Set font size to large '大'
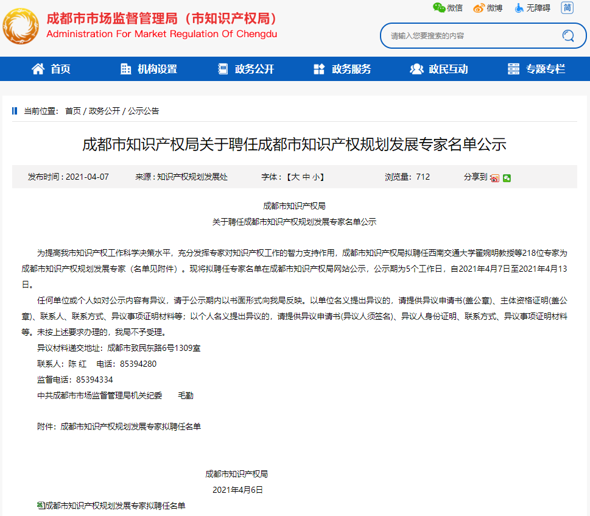Viewport: 590px width, 516px height. (x=295, y=177)
